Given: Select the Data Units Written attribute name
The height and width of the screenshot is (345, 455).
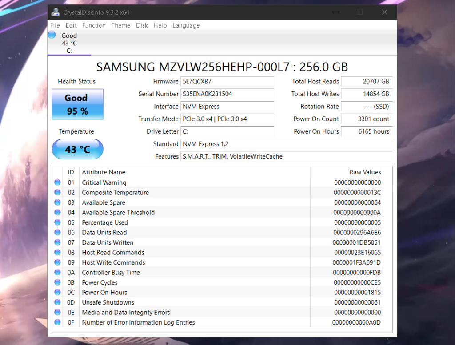Looking at the screenshot, I should pyautogui.click(x=108, y=242).
